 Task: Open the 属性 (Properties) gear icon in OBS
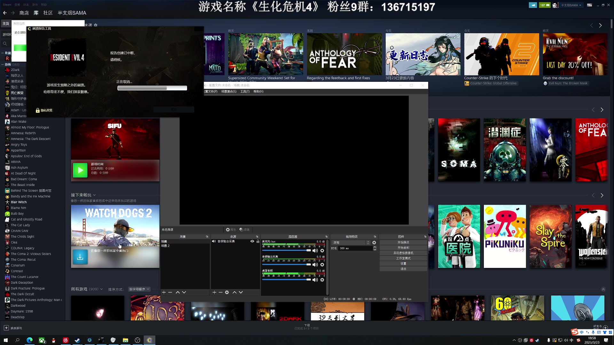pos(228,229)
